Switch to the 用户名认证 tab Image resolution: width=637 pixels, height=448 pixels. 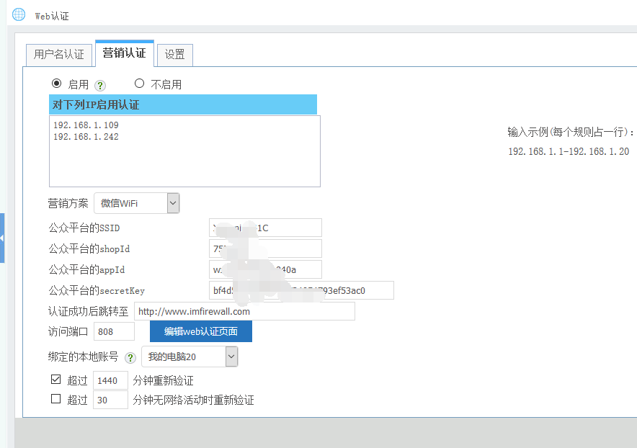click(59, 54)
